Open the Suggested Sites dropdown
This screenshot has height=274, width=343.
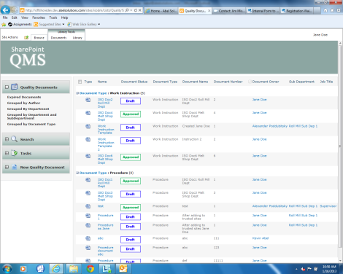coord(63,24)
